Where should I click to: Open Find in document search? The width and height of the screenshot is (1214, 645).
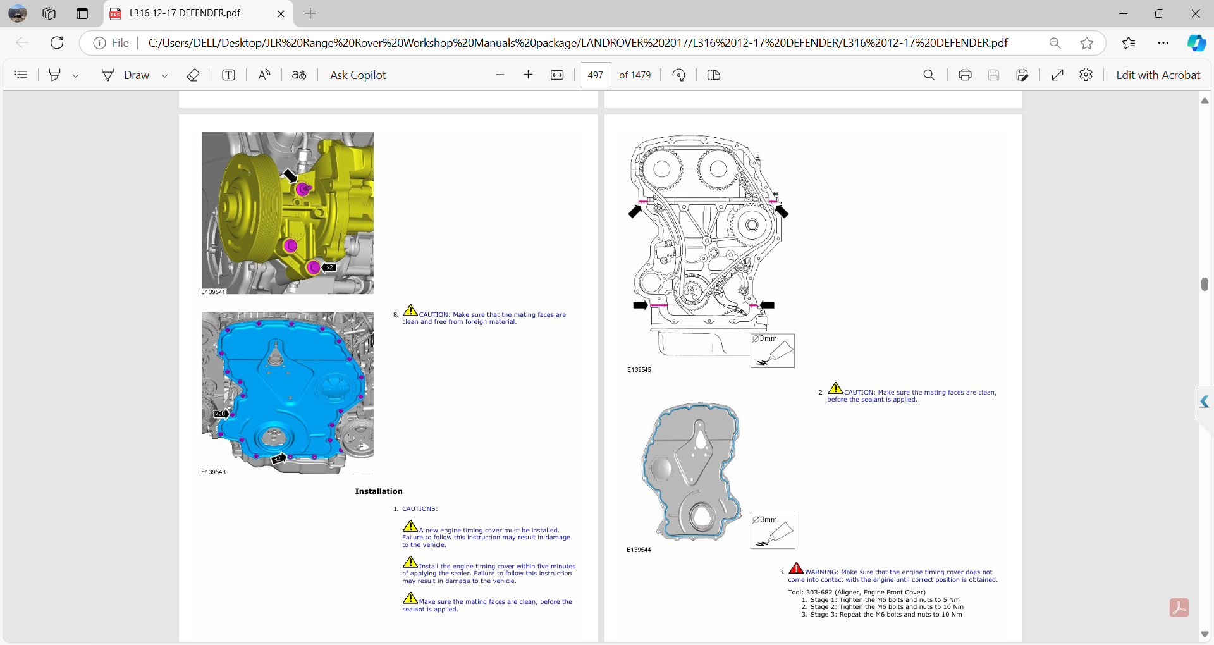[x=929, y=75]
